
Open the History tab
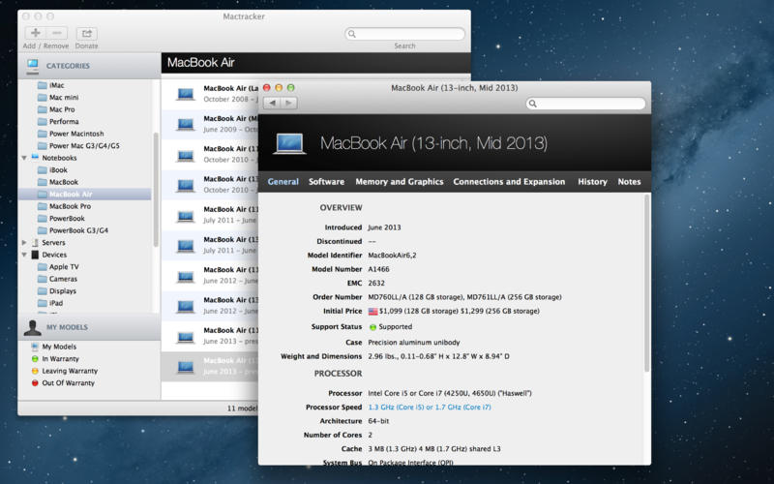[592, 182]
